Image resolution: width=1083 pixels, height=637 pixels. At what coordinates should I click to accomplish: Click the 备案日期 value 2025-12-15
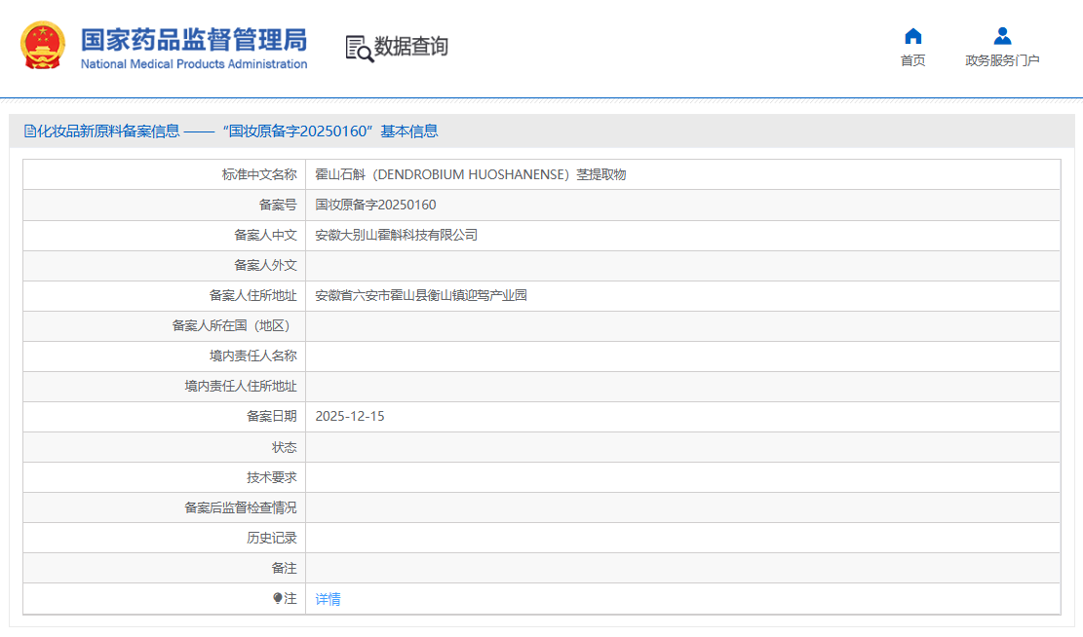pos(350,417)
